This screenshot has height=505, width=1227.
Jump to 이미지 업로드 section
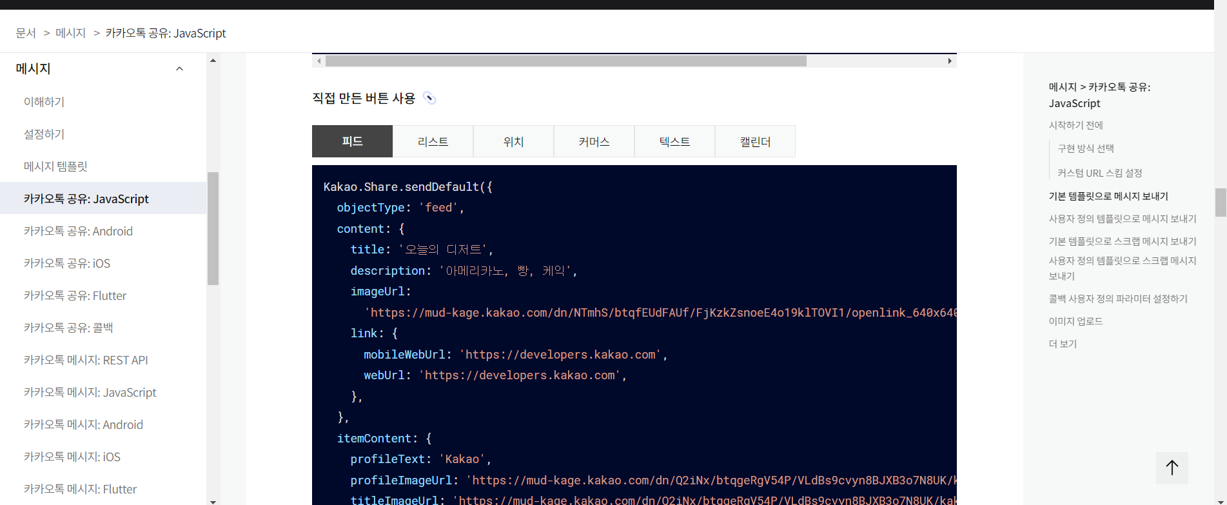[x=1075, y=321]
